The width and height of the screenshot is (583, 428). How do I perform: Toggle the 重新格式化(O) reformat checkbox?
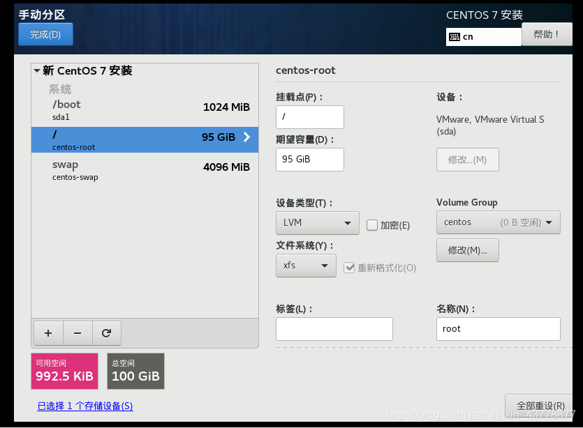point(349,268)
